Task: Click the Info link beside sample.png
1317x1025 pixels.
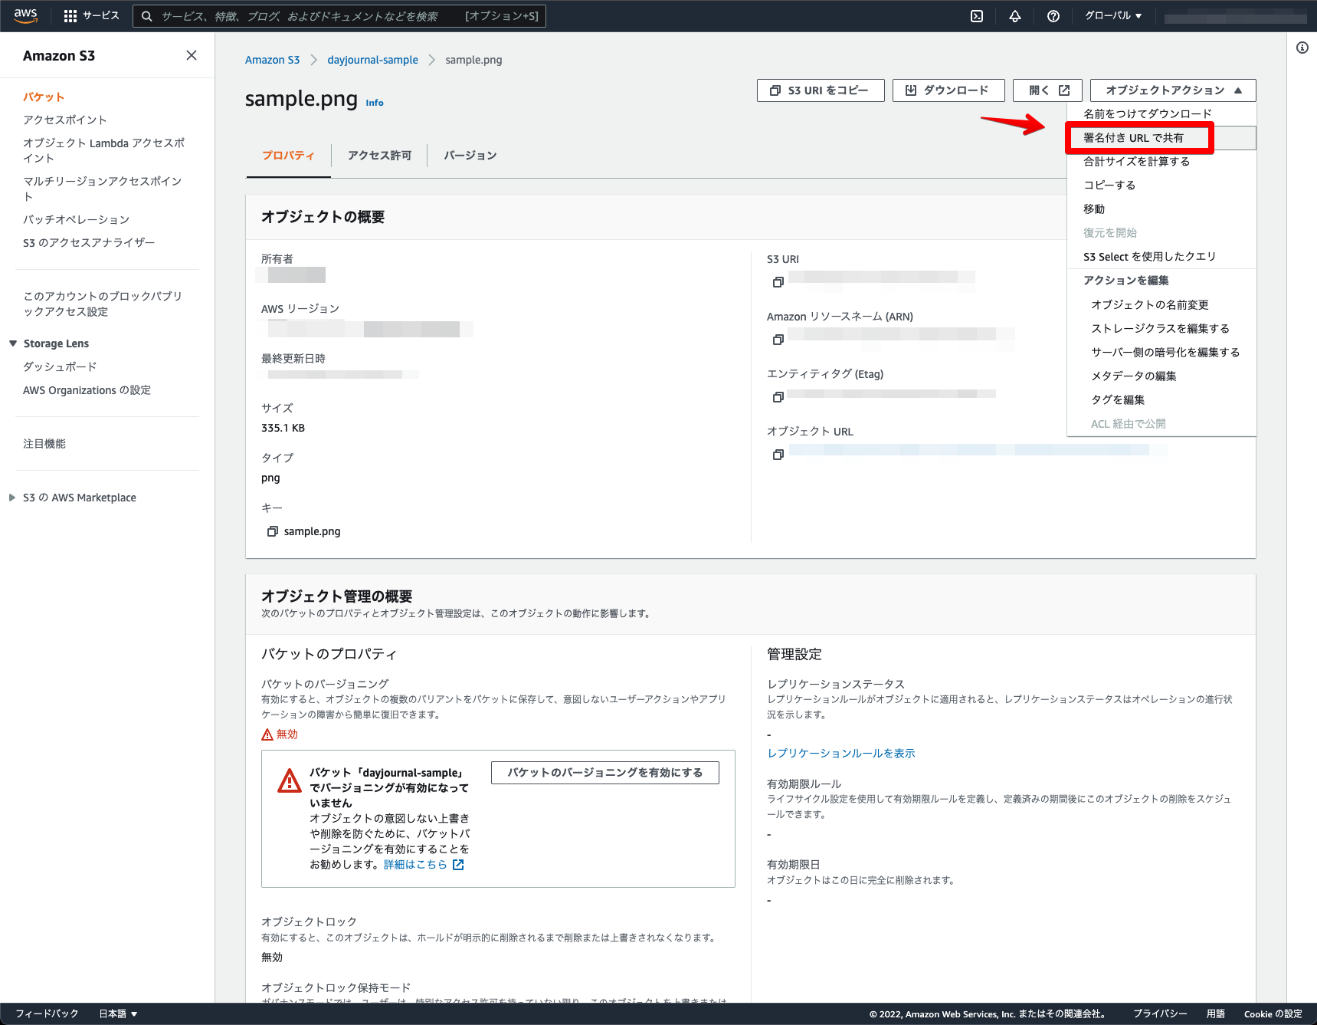Action: (375, 103)
